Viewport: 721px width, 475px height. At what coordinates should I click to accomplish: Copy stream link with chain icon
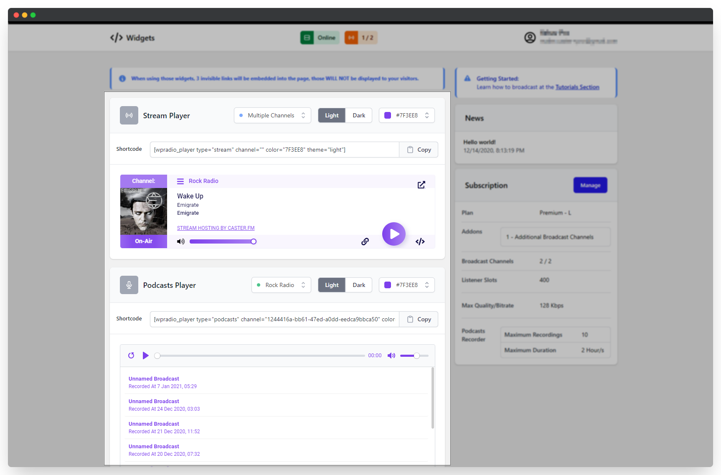tap(365, 241)
